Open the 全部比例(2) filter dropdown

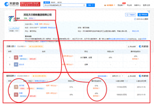click(118, 76)
